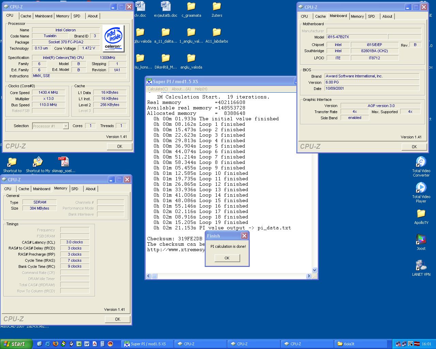This screenshot has width=436, height=349.
Task: Click the Intel Celeron logo in CPU-Z
Action: (113, 38)
